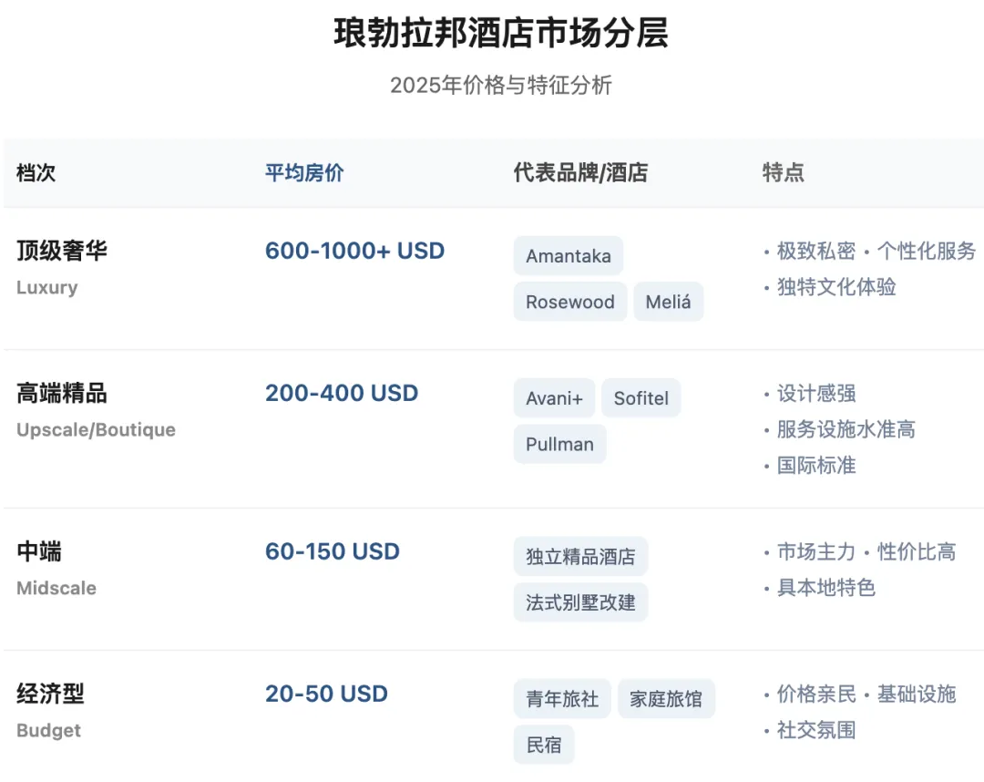984x782 pixels.
Task: Click the Meliá brand tag
Action: (668, 302)
